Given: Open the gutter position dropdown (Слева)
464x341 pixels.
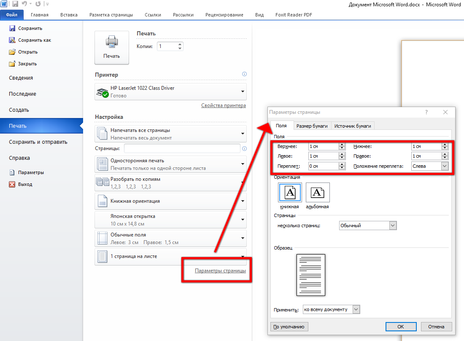Looking at the screenshot, I should (x=445, y=166).
